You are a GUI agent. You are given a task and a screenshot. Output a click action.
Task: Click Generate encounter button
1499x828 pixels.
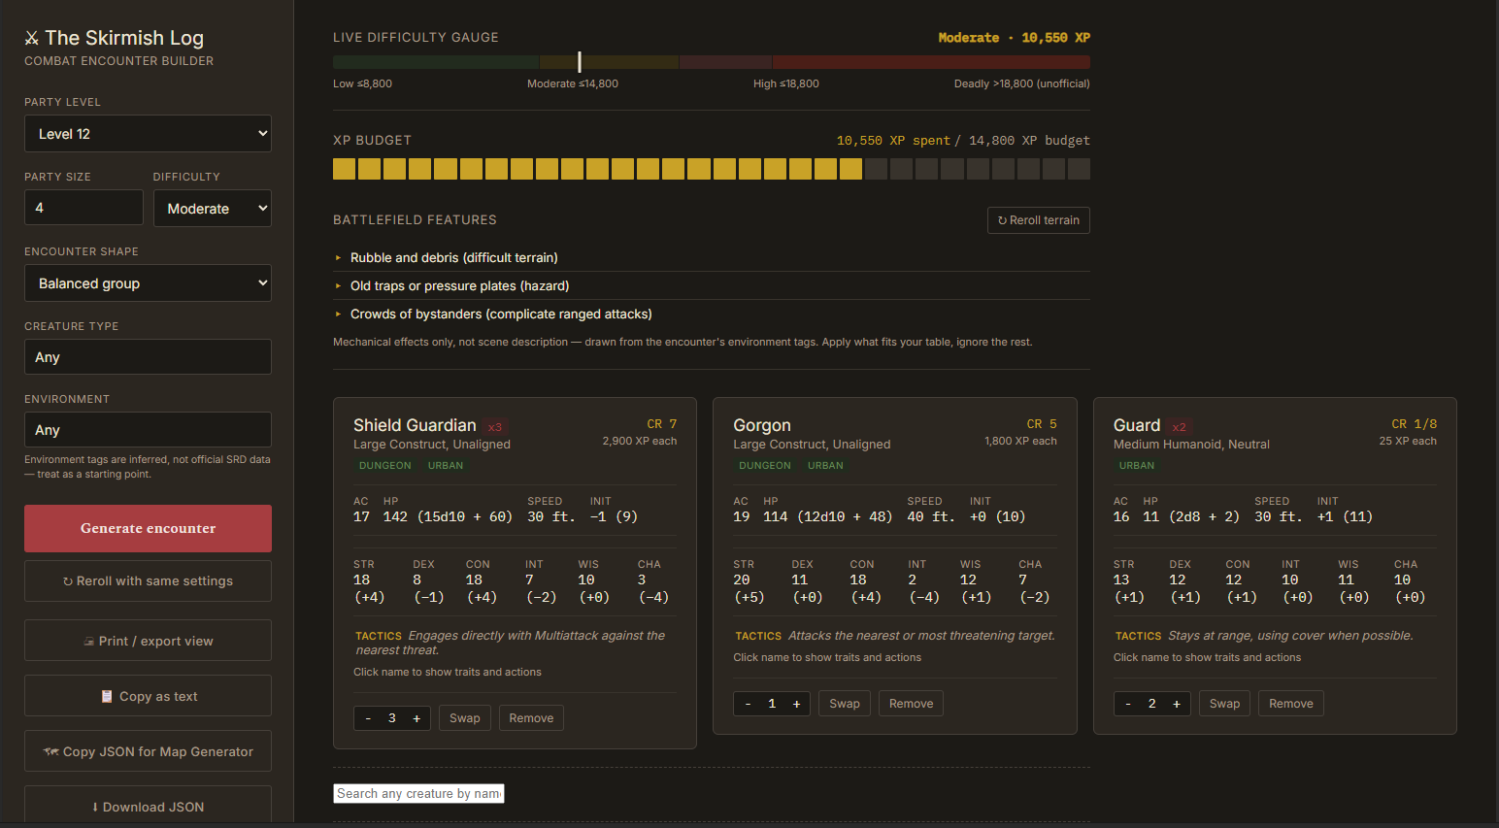pos(148,528)
